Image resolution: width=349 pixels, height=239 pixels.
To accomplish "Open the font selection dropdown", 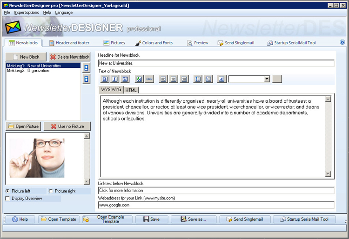I will click(267, 79).
